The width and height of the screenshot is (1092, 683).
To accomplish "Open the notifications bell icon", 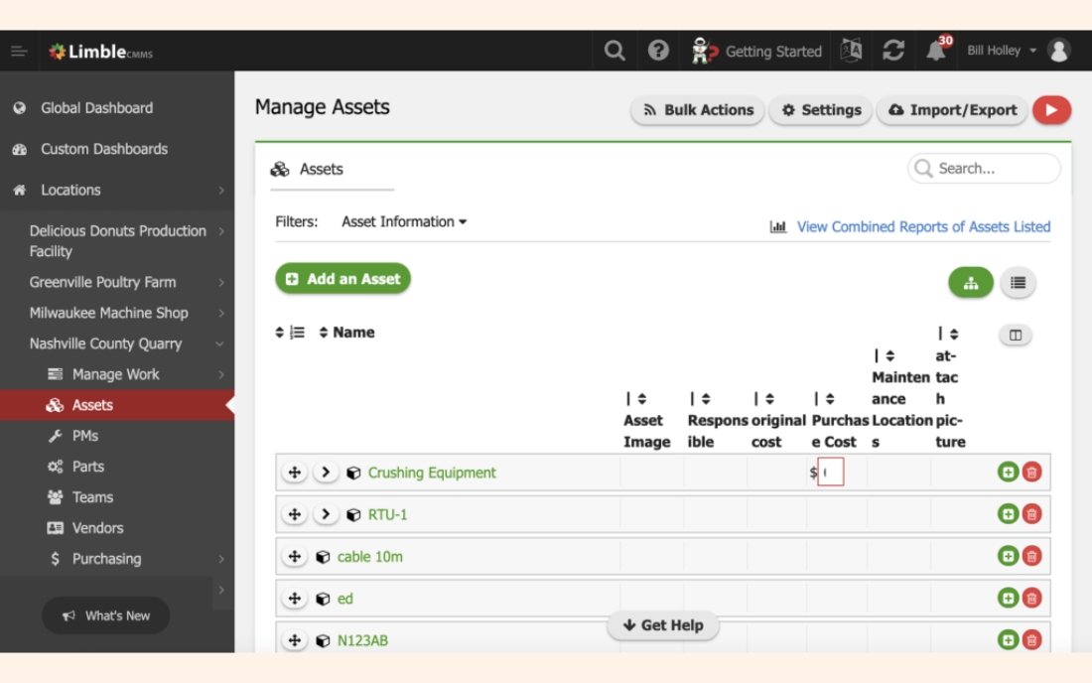I will (936, 51).
